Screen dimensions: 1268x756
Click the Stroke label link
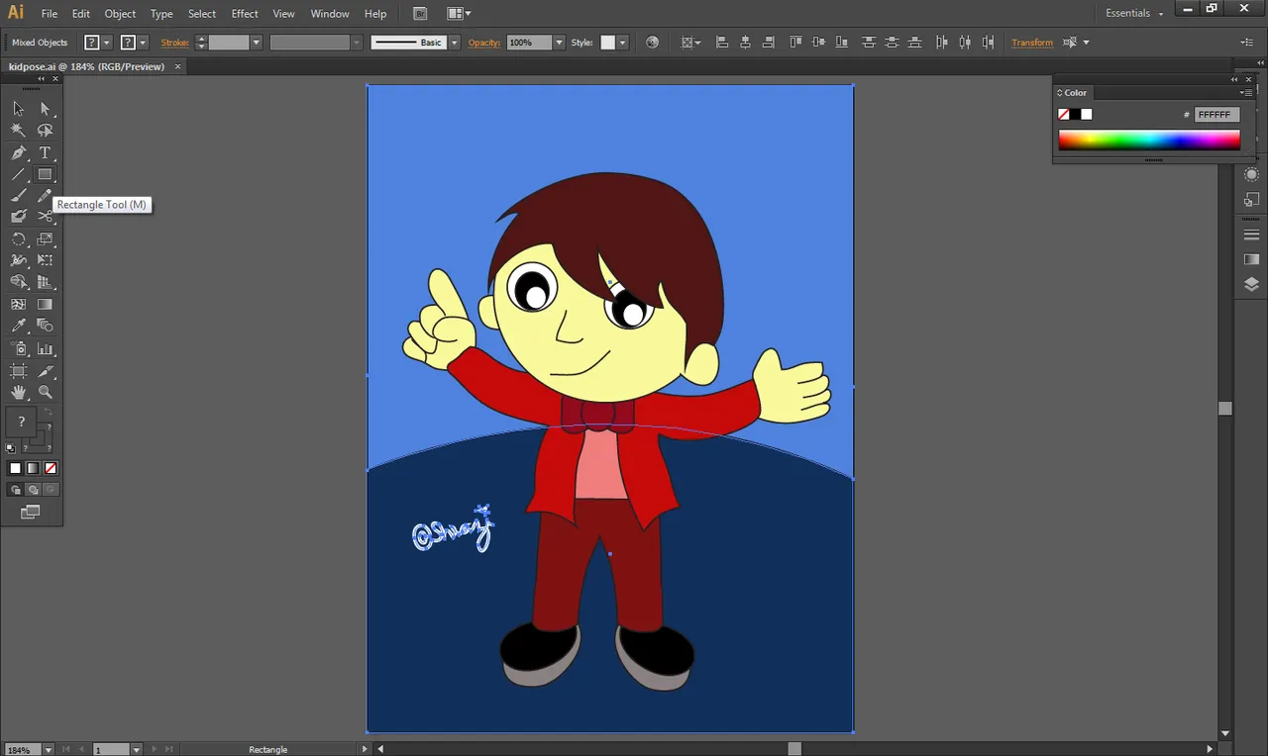(x=175, y=43)
